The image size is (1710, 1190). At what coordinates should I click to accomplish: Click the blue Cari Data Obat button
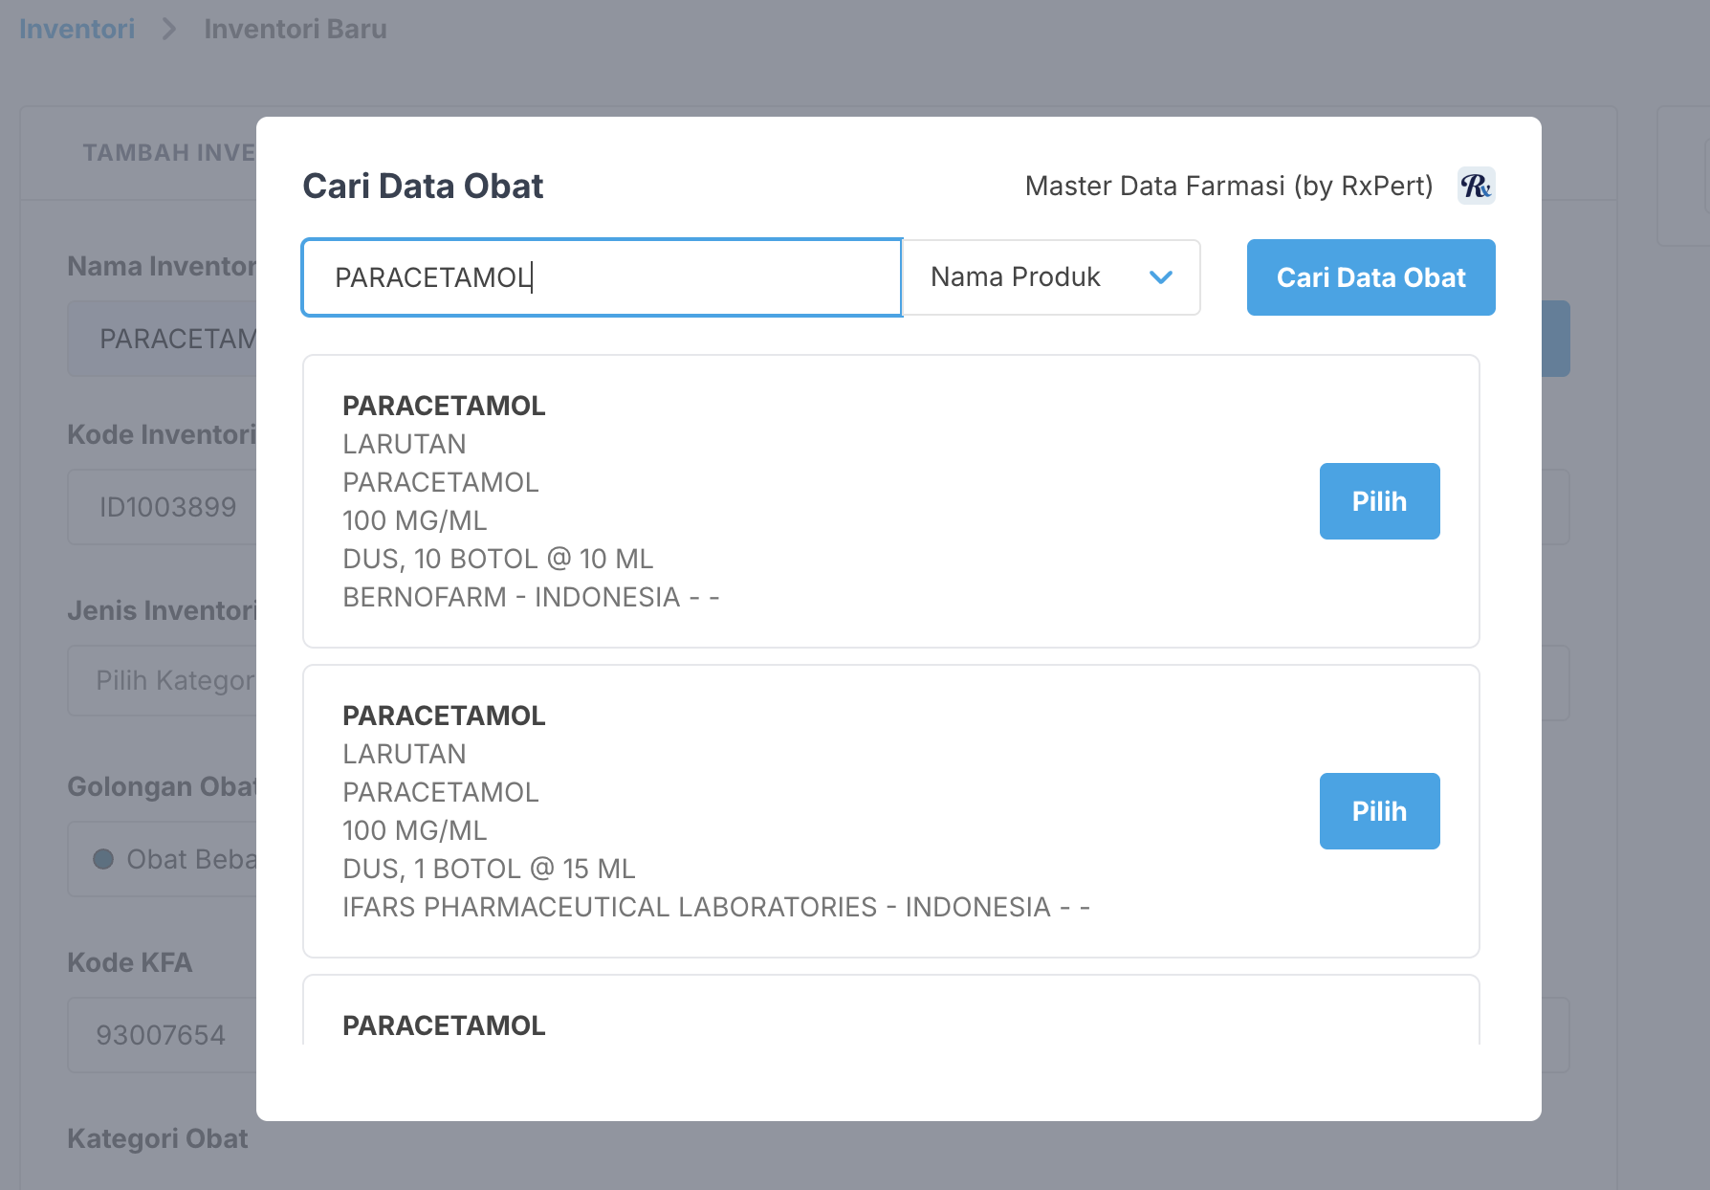(1370, 277)
